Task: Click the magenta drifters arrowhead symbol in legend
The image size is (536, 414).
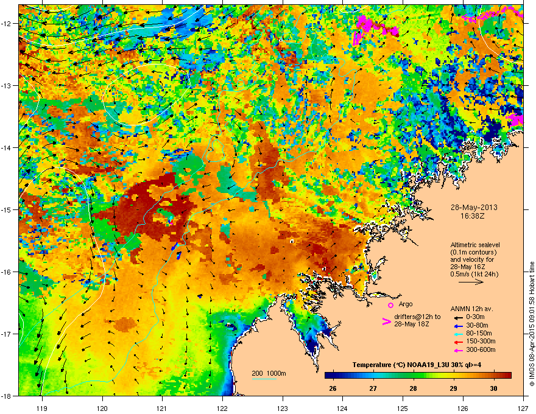Action: point(386,321)
